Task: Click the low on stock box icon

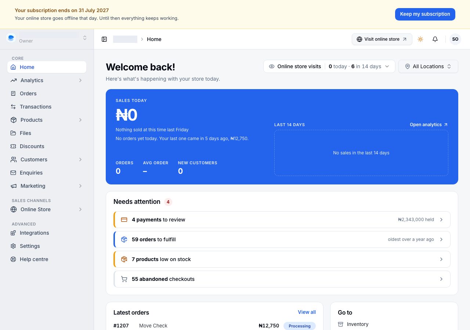Action: coord(124,259)
